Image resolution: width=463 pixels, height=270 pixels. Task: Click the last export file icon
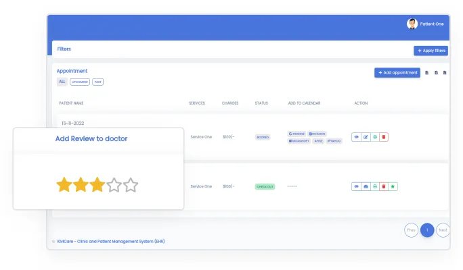coord(445,73)
